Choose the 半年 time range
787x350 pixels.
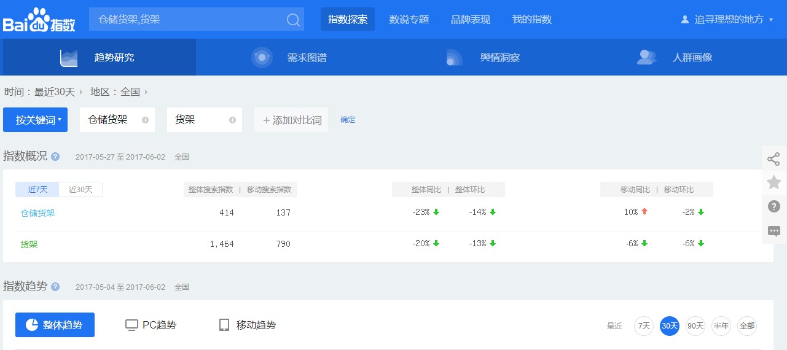721,326
